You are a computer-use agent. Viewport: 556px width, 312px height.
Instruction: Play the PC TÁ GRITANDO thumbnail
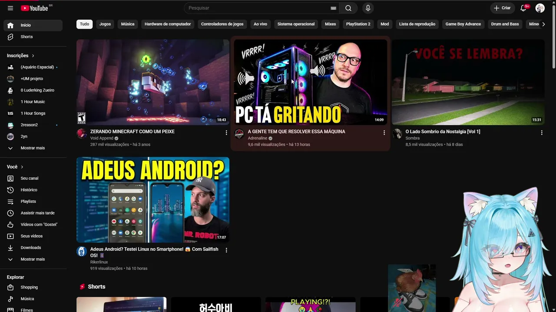311,82
